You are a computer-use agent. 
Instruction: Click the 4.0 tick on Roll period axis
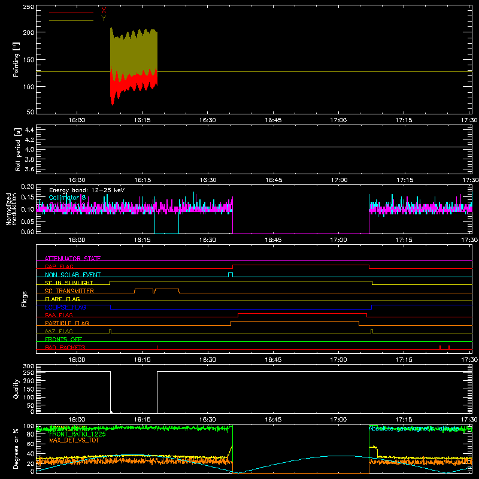coord(29,150)
